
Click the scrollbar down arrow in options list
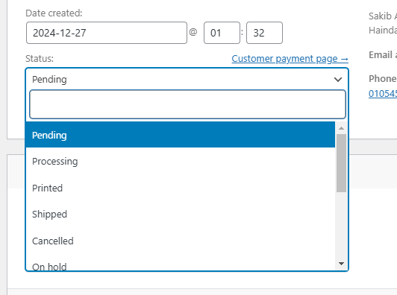(x=341, y=264)
